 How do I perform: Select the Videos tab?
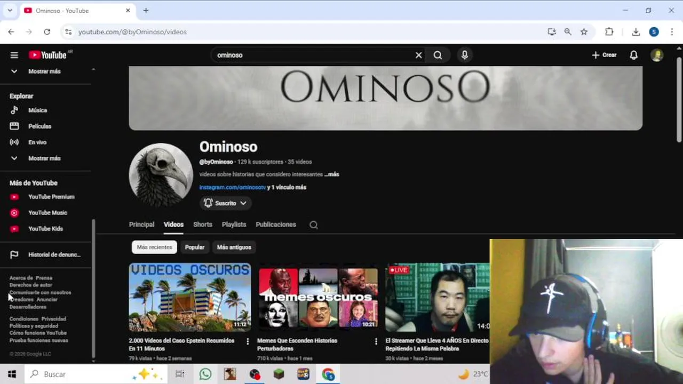point(173,225)
